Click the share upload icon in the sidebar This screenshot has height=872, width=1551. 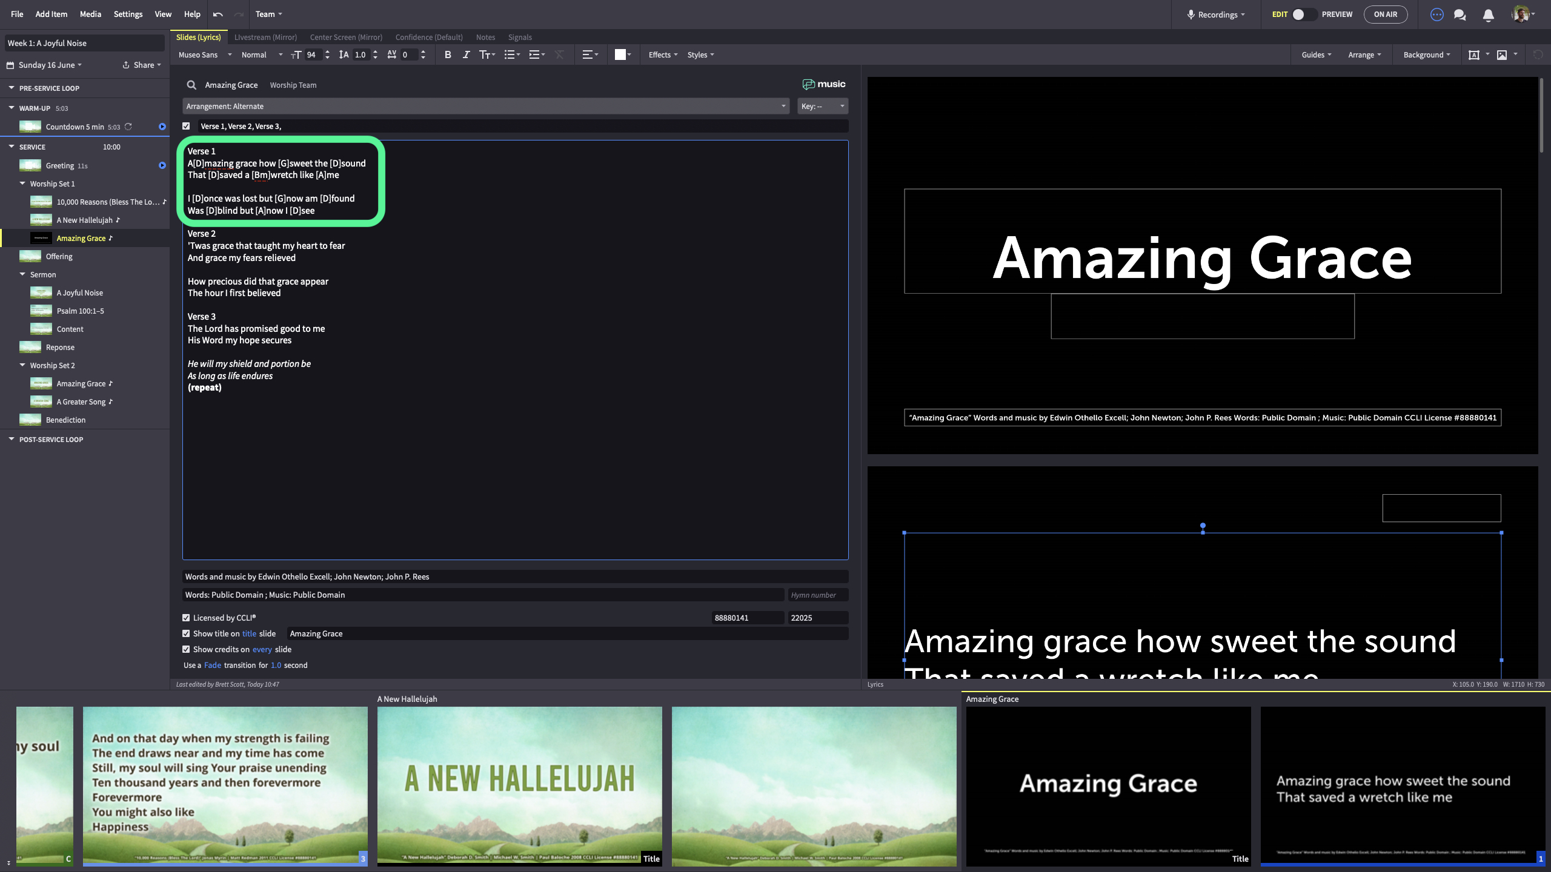click(x=126, y=65)
